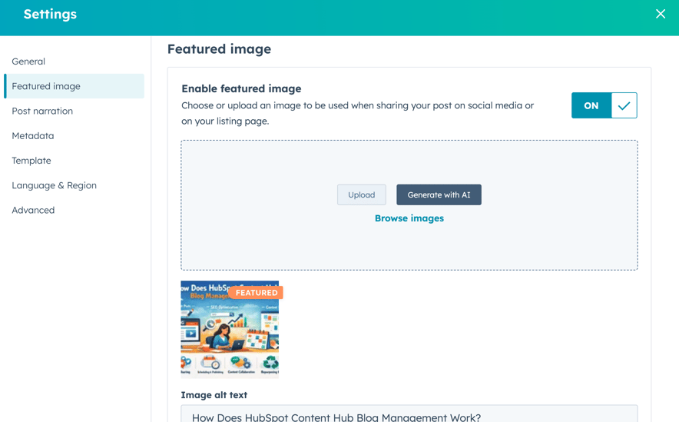Click the FEATURED badge on the thumbnail
The height and width of the screenshot is (422, 679).
(256, 293)
